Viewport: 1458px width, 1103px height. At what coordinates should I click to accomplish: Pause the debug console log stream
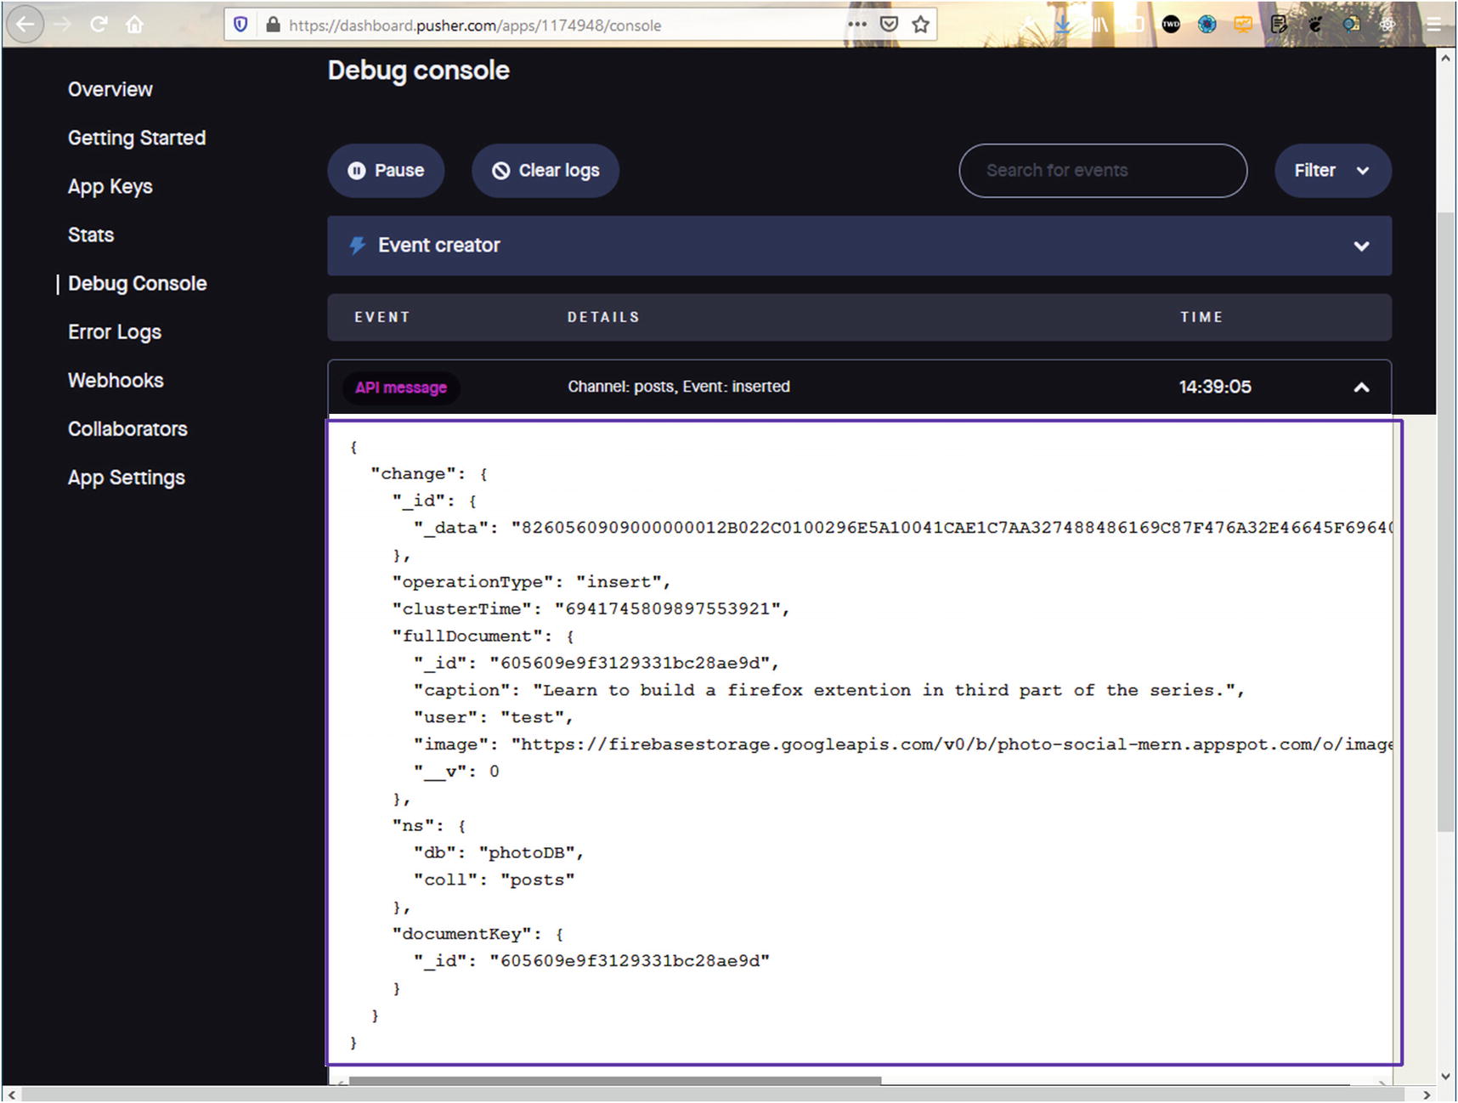(x=386, y=171)
